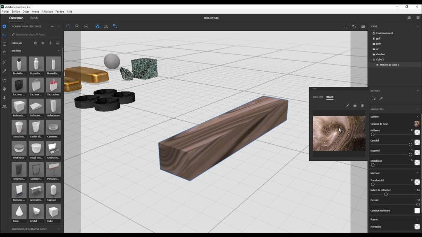Select the Pan hand tool

tap(4, 89)
